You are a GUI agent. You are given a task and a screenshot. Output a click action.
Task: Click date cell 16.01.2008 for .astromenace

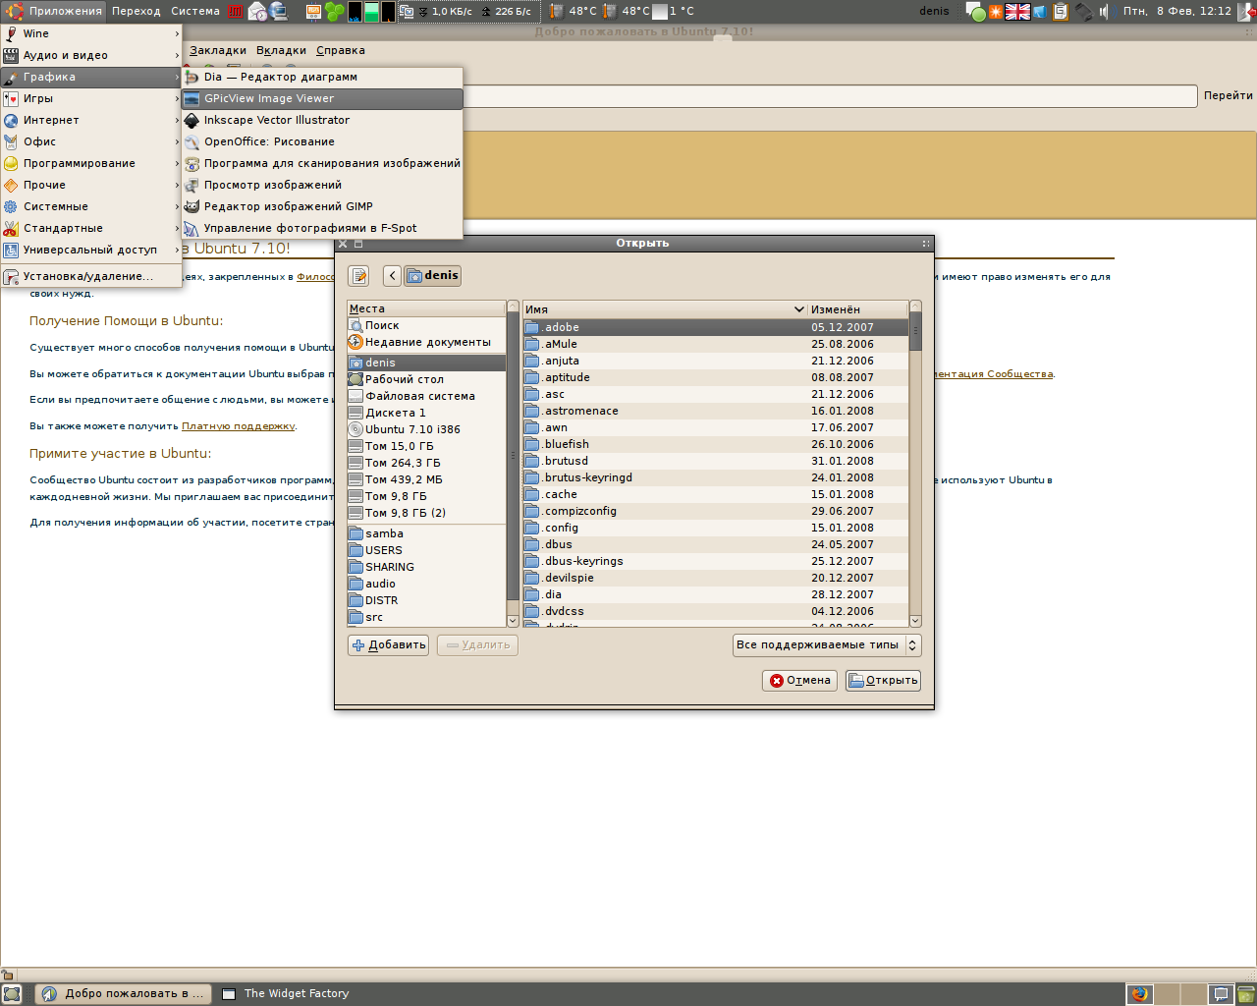(x=843, y=411)
